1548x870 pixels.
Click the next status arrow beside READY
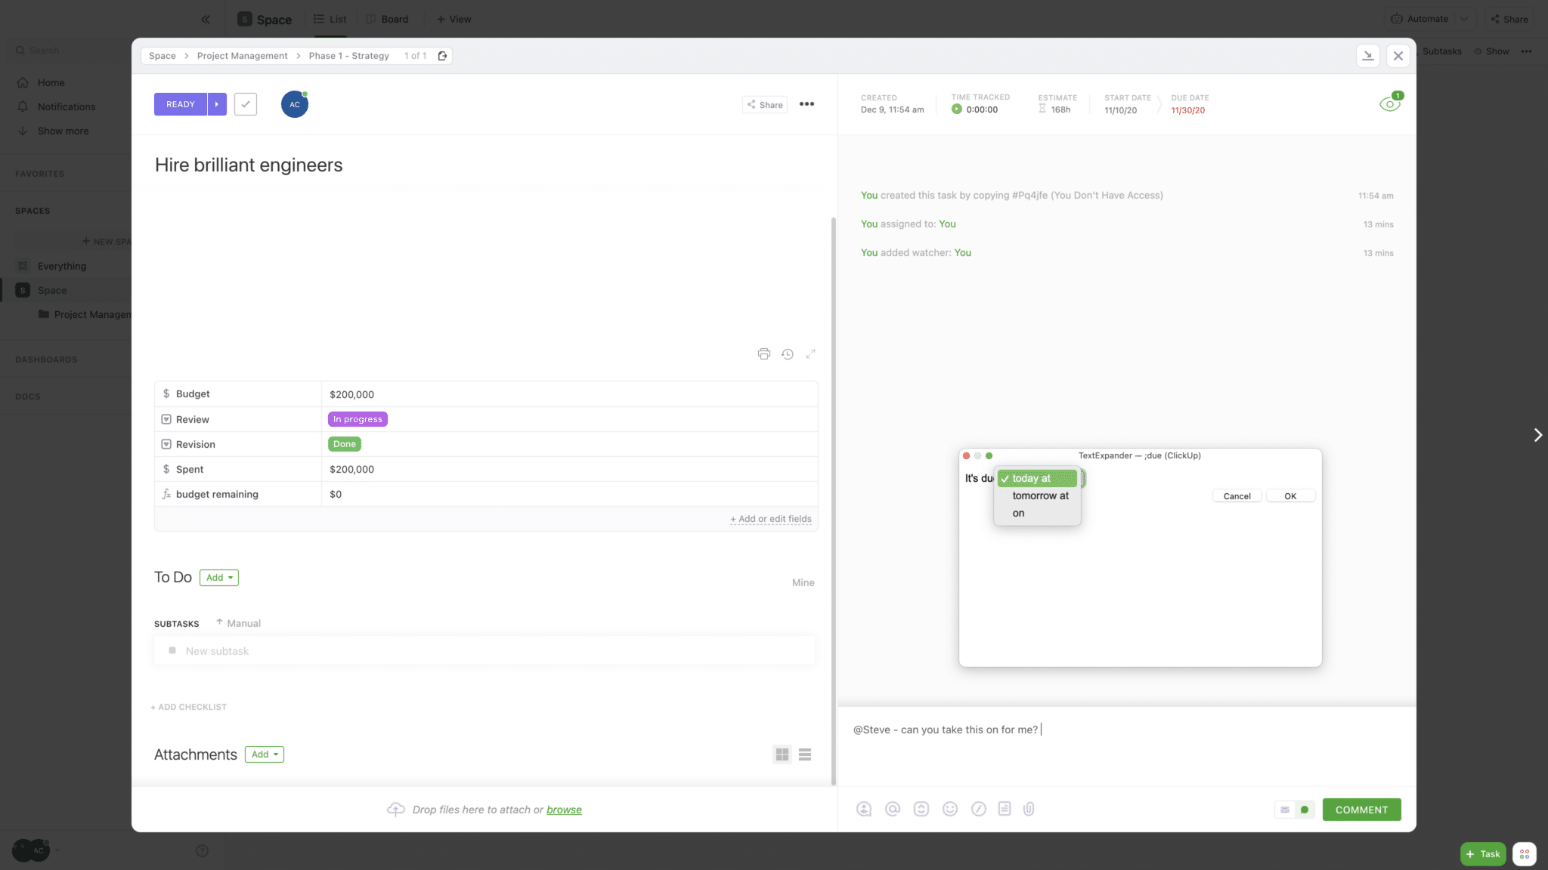click(217, 104)
